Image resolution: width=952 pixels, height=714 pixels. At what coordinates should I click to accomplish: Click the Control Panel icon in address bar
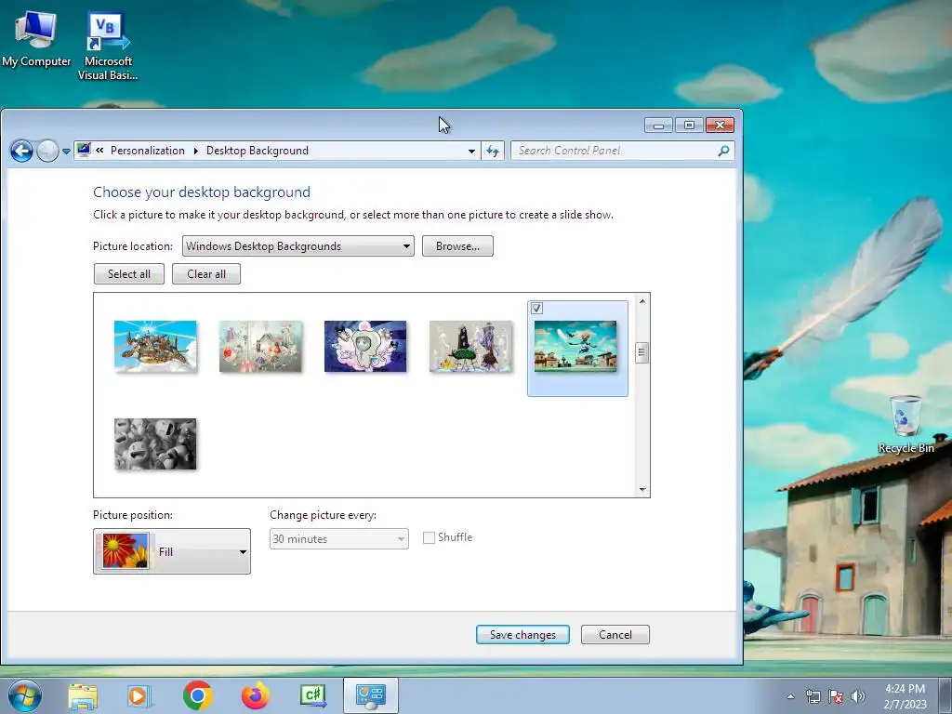pyautogui.click(x=84, y=150)
